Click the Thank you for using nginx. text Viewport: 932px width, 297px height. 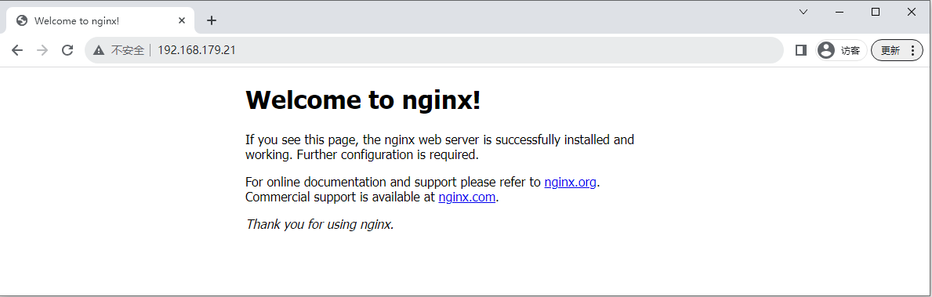point(320,225)
